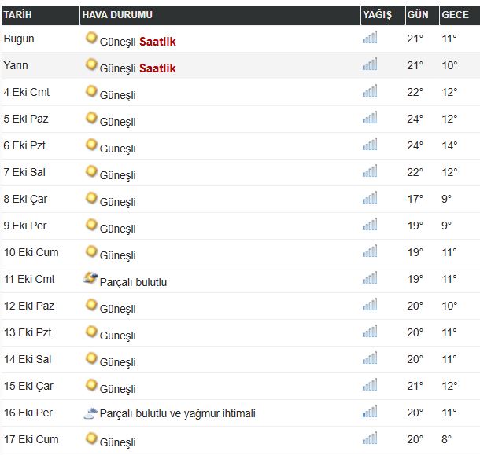This screenshot has height=455, width=480.
Task: Click the HAVA DURUMU column header
Action: coord(117,15)
